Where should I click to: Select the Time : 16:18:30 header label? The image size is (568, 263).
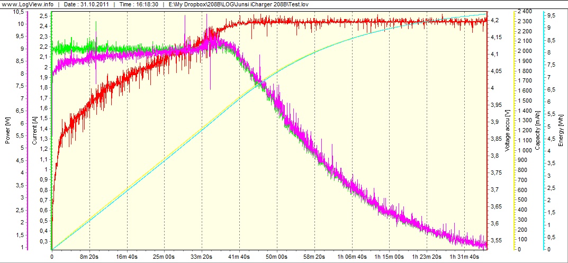pyautogui.click(x=138, y=5)
